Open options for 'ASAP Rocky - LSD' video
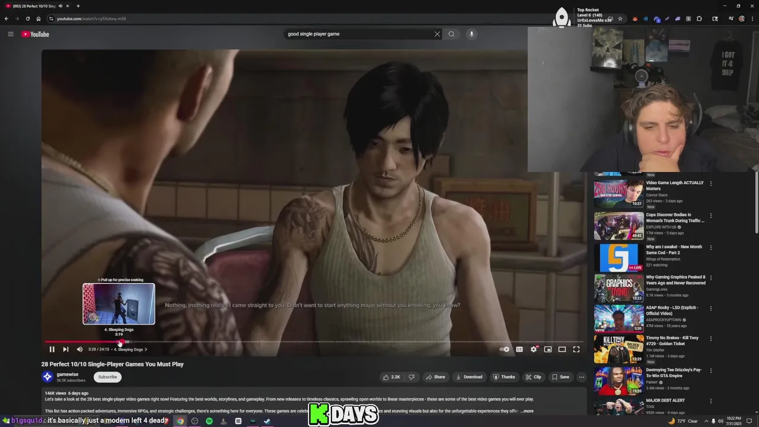 [711, 308]
